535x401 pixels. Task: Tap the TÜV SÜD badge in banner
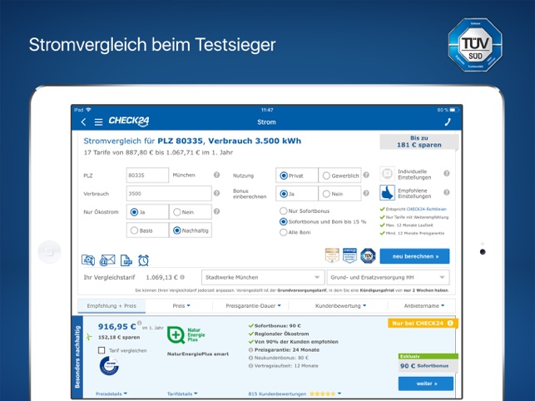475,45
